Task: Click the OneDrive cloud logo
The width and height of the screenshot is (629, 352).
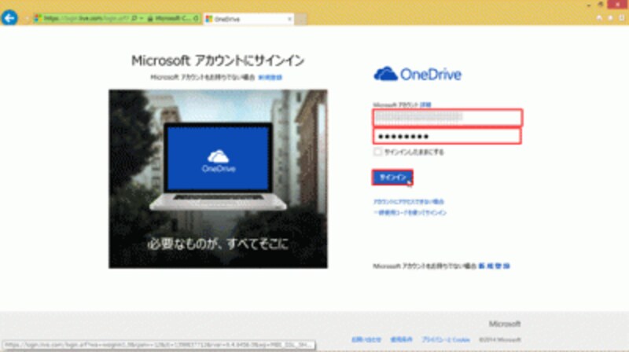Action: (417, 74)
